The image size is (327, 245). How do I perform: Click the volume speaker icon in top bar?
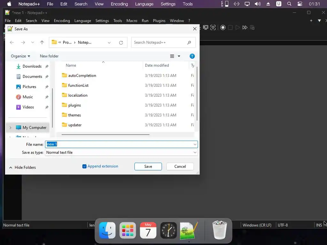coord(258,4)
